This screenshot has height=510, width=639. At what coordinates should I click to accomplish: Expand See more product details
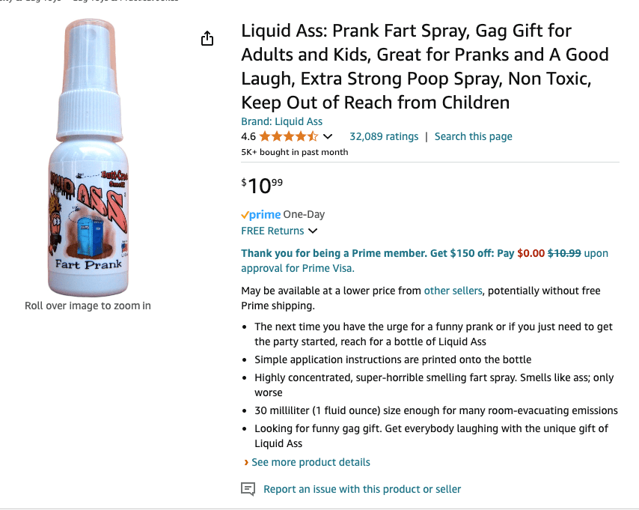(x=311, y=462)
